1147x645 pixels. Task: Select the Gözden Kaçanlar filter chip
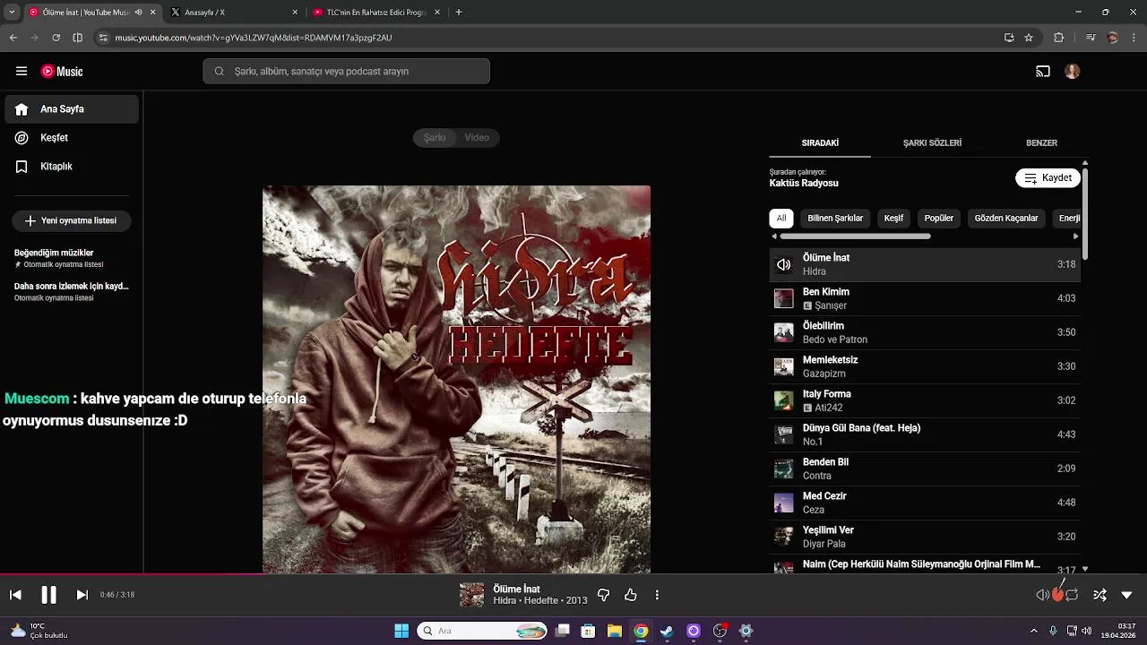point(1006,219)
